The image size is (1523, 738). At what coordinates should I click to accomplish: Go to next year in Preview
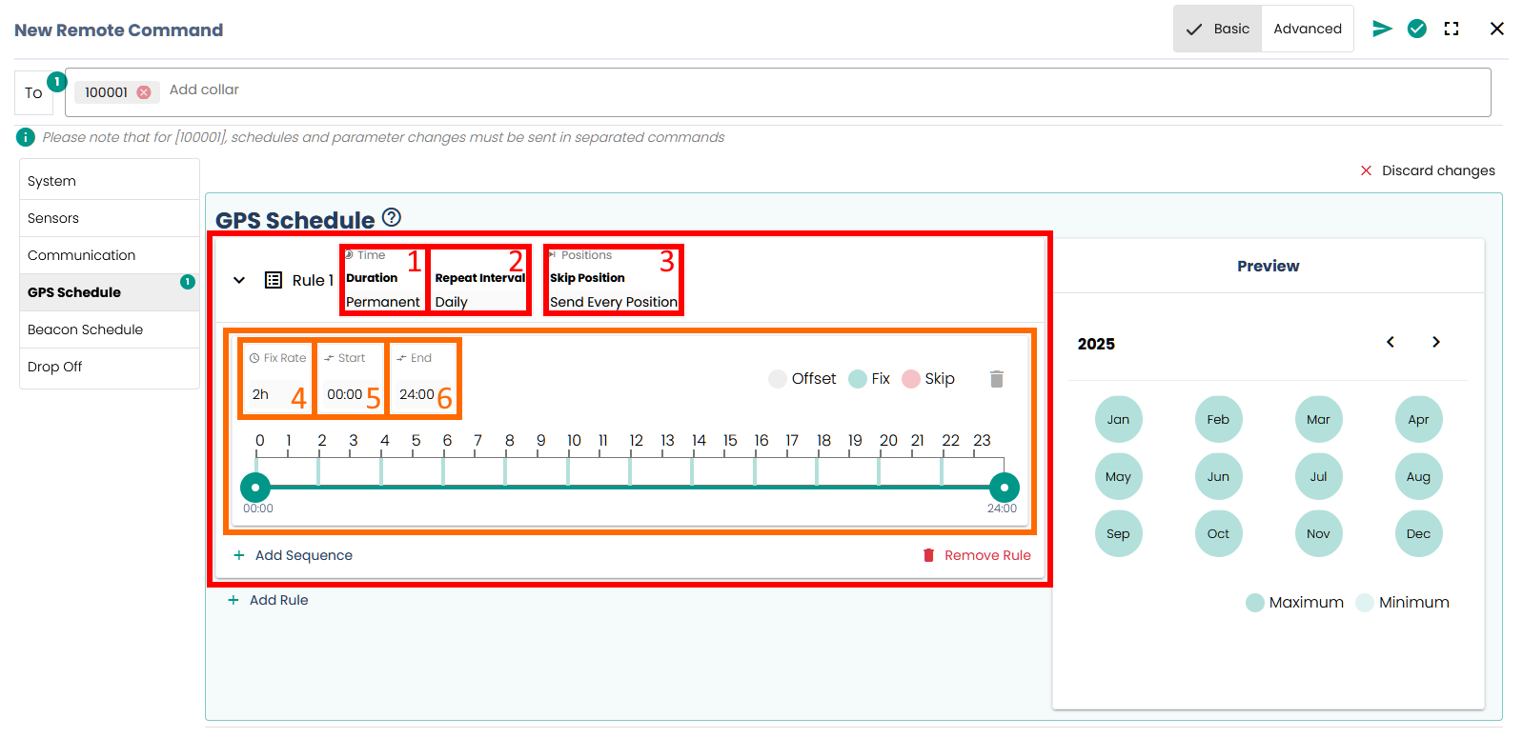click(1435, 342)
